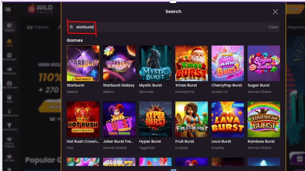Open Deposit in the left sidebar

(x=9, y=27)
